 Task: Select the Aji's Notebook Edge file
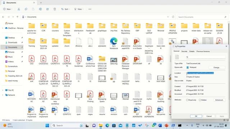click(114, 43)
